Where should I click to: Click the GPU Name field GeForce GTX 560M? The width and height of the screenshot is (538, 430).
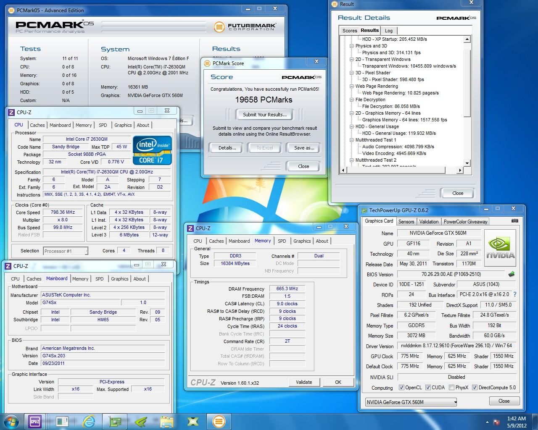[438, 233]
